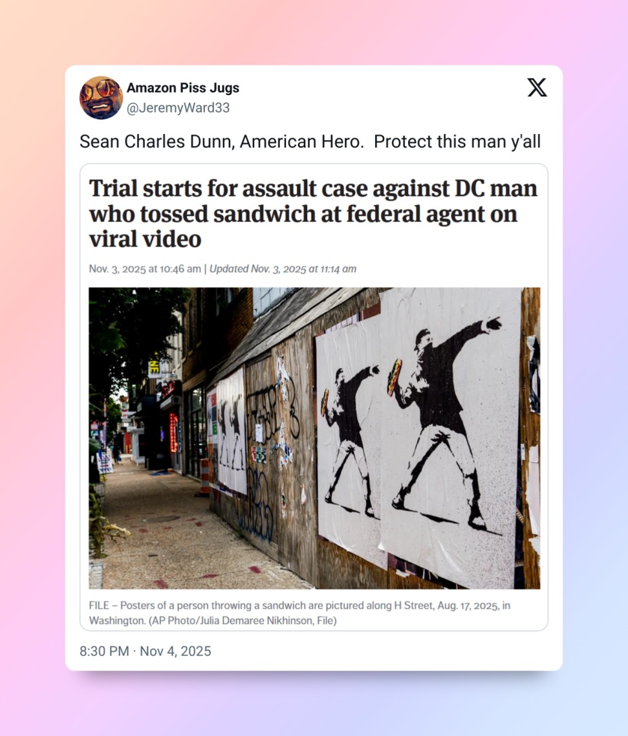The height and width of the screenshot is (736, 628).
Task: Click the Updated Nov. 3, 2025 11:14 am text
Action: 283,269
